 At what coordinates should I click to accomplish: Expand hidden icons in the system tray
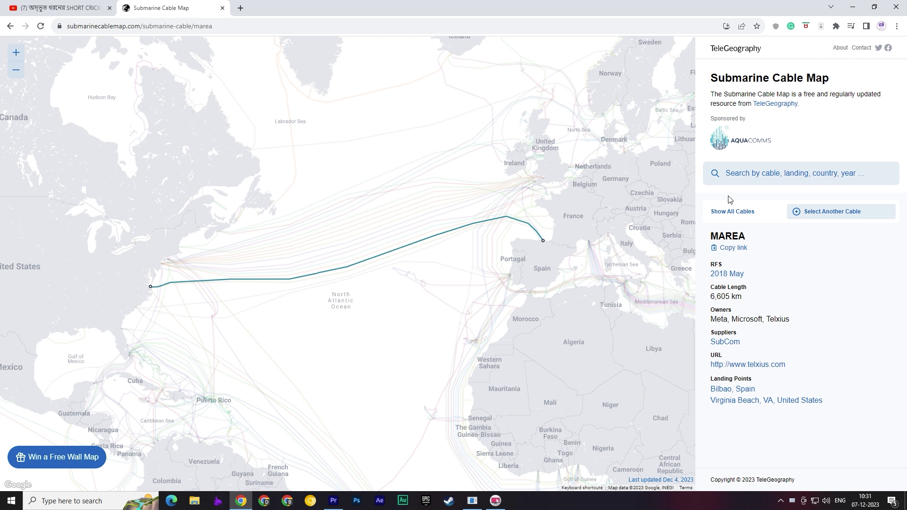(x=780, y=501)
